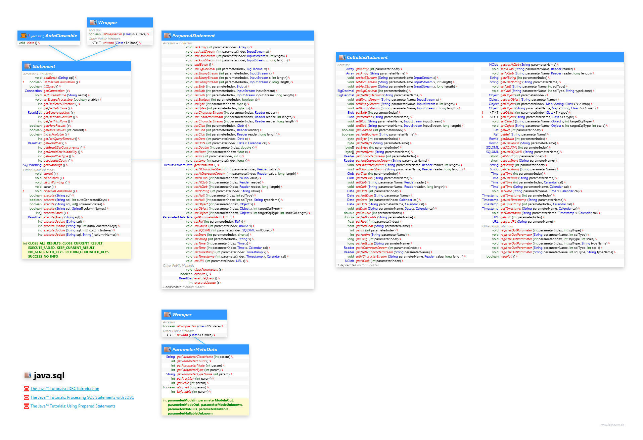Viewport: 643px width, 440px height.
Task: Click the parameterModeIn constant in ParameterMetaData
Action: click(182, 400)
